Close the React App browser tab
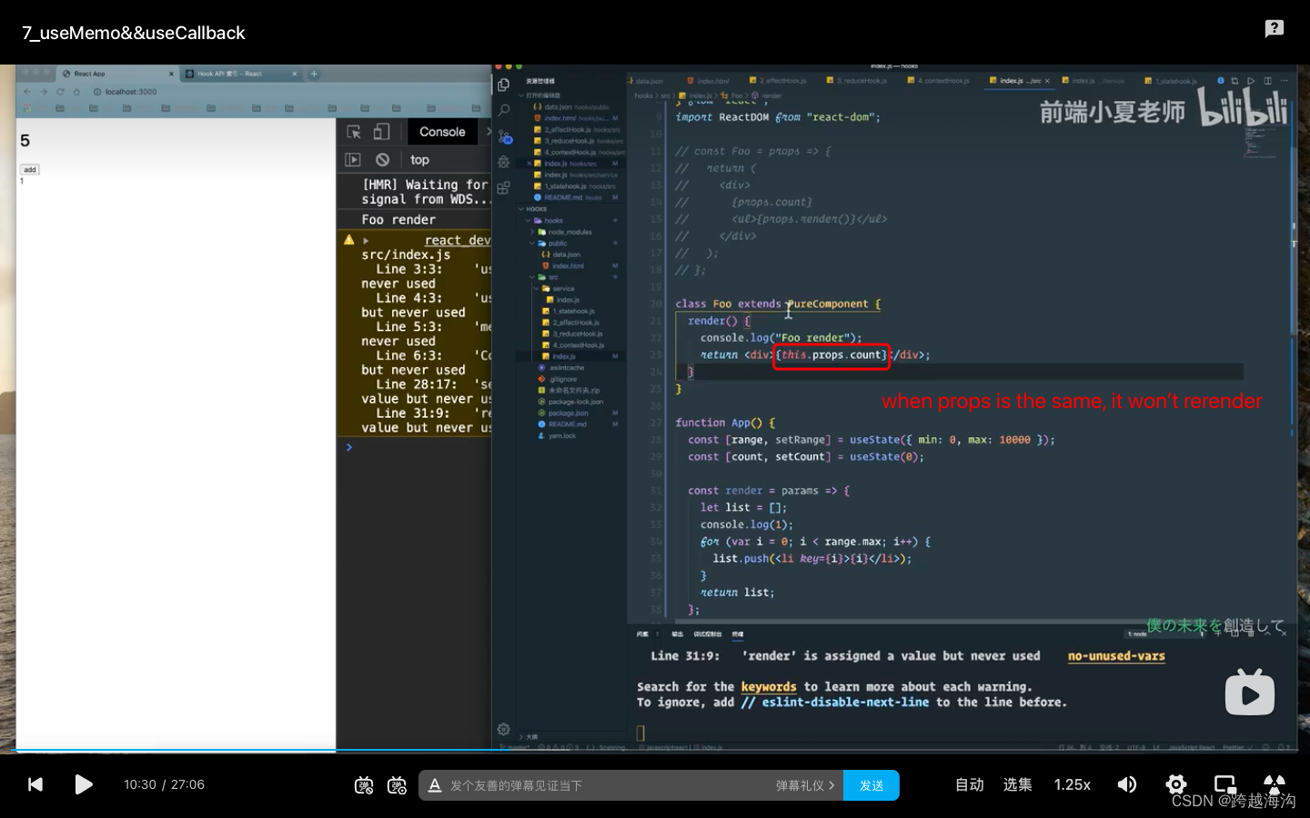This screenshot has width=1310, height=818. (x=171, y=74)
